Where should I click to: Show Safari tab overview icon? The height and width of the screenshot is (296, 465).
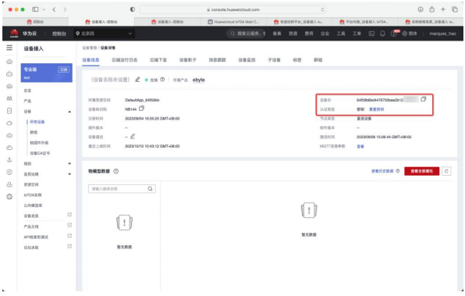tap(455, 9)
